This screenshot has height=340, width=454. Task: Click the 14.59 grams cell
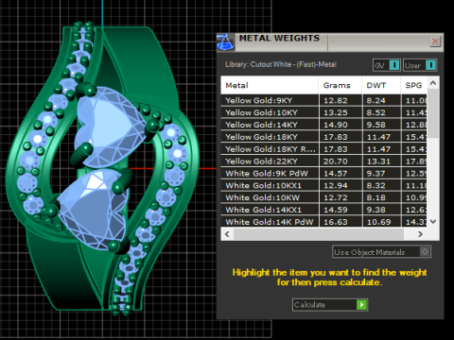tap(340, 210)
